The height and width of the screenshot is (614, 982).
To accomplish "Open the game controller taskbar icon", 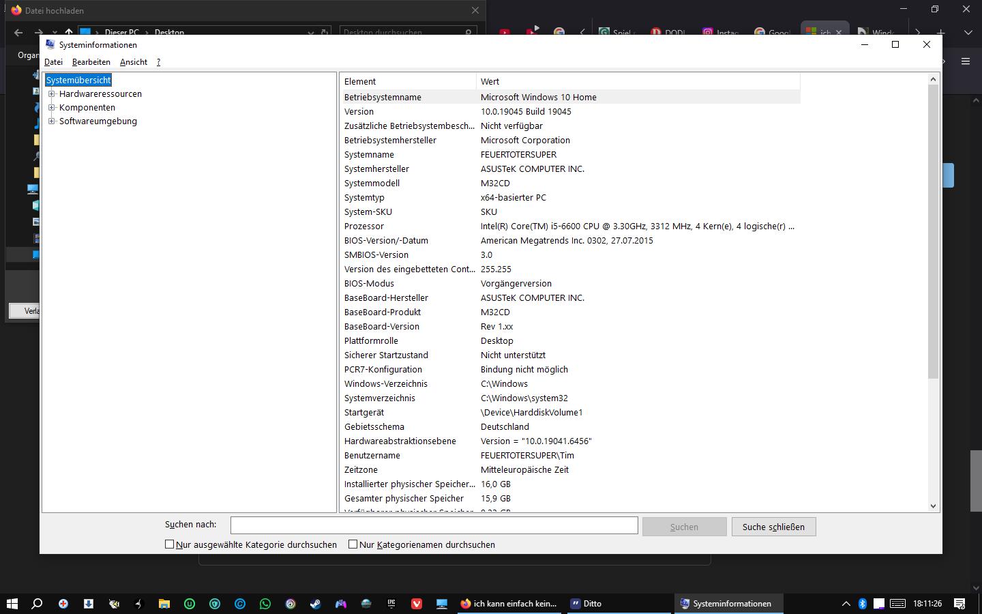I will pos(340,604).
